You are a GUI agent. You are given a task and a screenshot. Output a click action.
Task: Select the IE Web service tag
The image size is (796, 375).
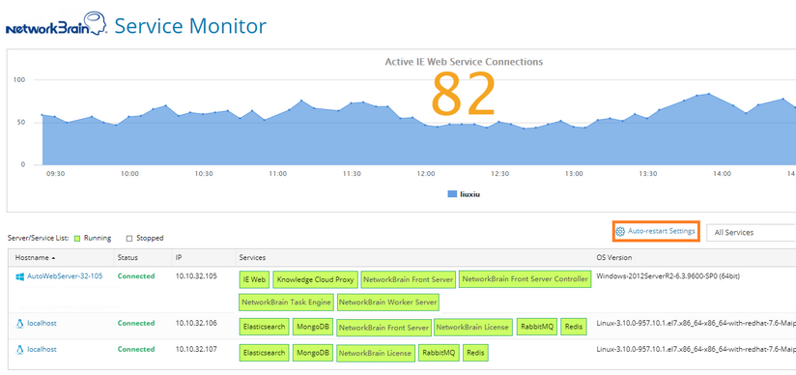pos(254,279)
